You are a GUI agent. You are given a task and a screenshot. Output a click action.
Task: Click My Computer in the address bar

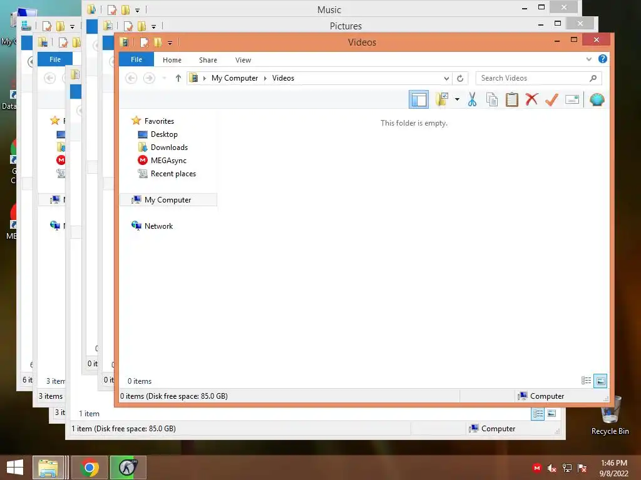click(x=235, y=78)
